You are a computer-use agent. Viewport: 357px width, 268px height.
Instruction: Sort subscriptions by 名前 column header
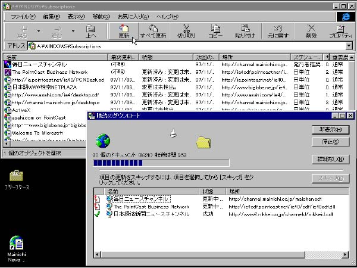tap(56, 57)
